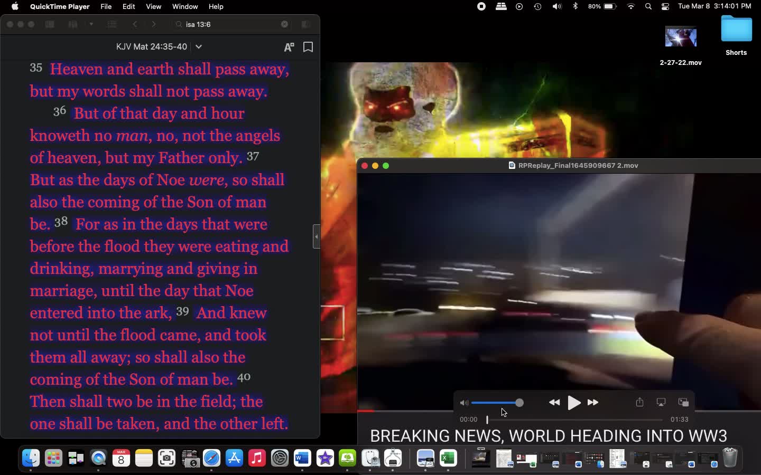
Task: Mute the QuickTime speaker icon
Action: 464,403
